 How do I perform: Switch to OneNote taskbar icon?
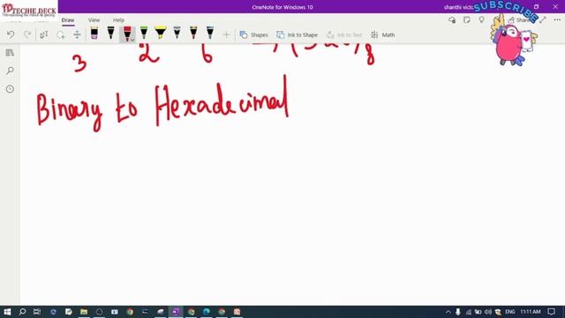pos(176,312)
